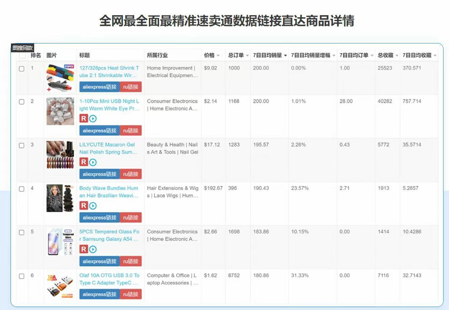Click the total favorites value 40282
The image size is (449, 310).
[385, 101]
